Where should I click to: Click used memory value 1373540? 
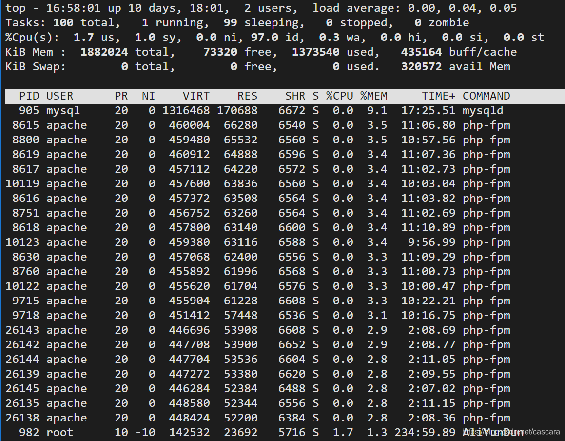pos(316,52)
